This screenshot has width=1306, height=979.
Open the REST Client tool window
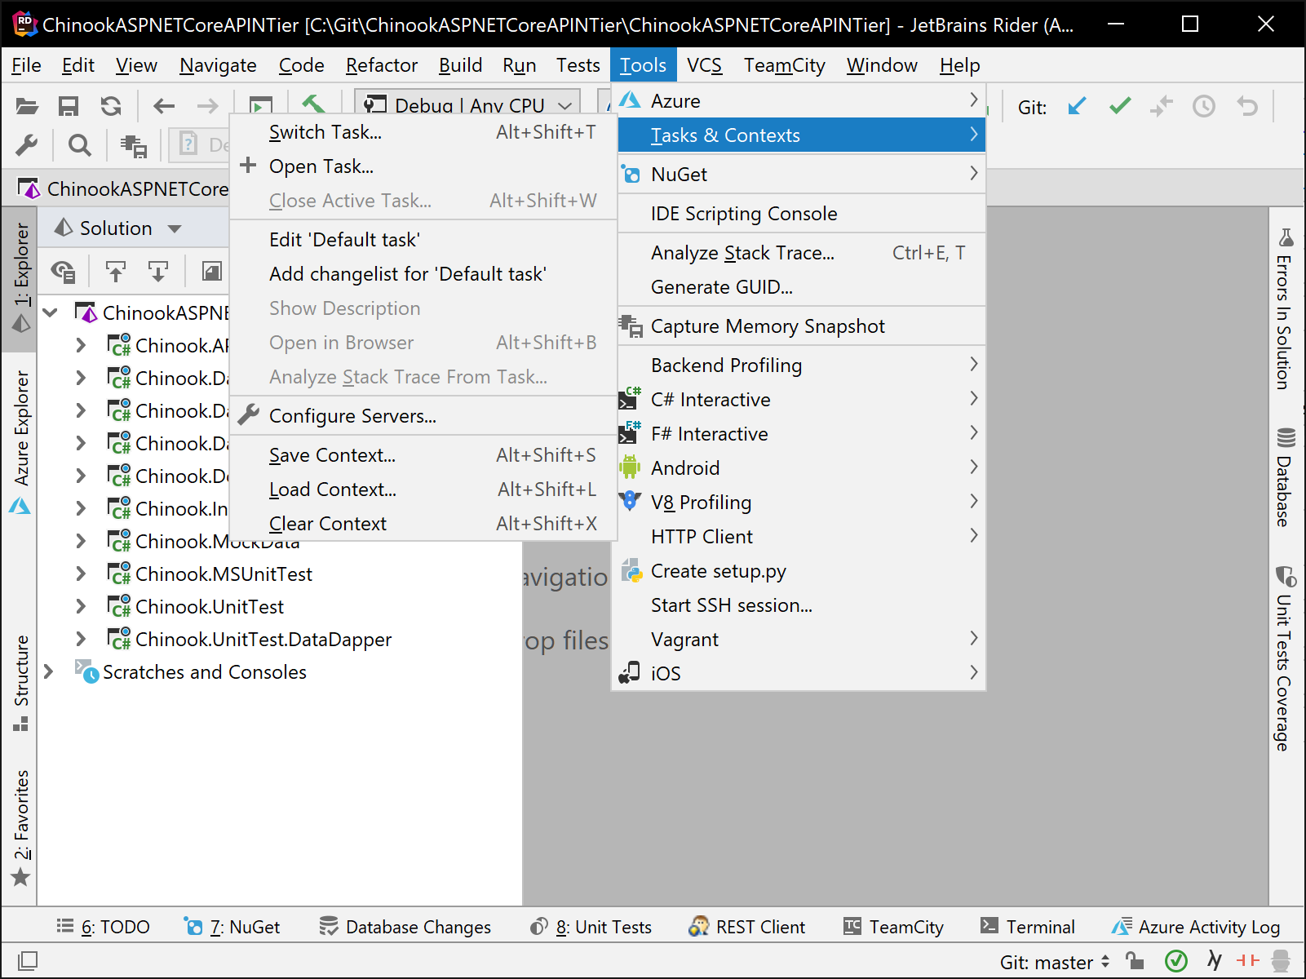[747, 927]
